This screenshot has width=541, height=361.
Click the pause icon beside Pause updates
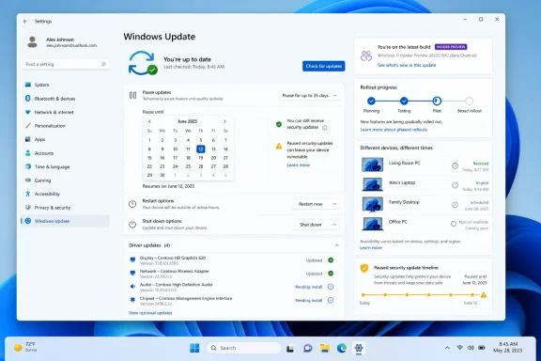[132, 95]
